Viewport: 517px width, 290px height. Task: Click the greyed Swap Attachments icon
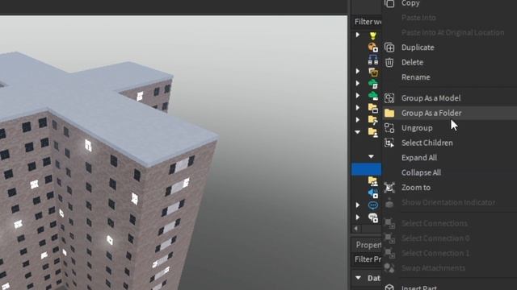point(389,268)
